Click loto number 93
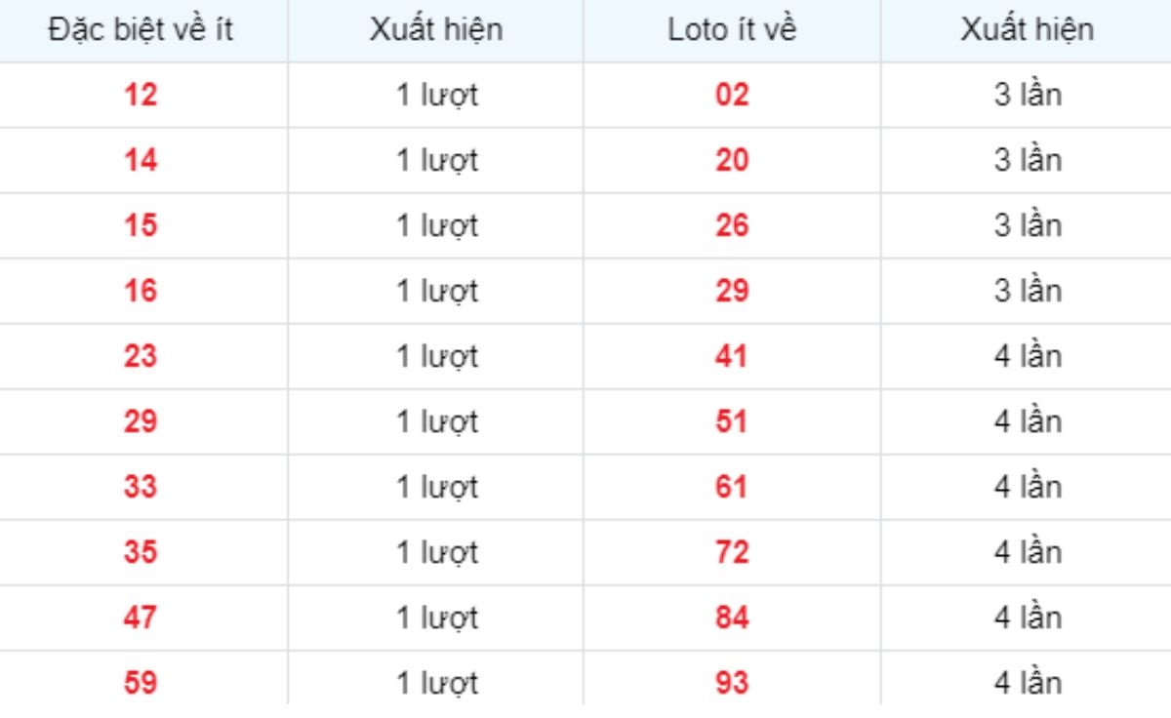 pos(732,684)
